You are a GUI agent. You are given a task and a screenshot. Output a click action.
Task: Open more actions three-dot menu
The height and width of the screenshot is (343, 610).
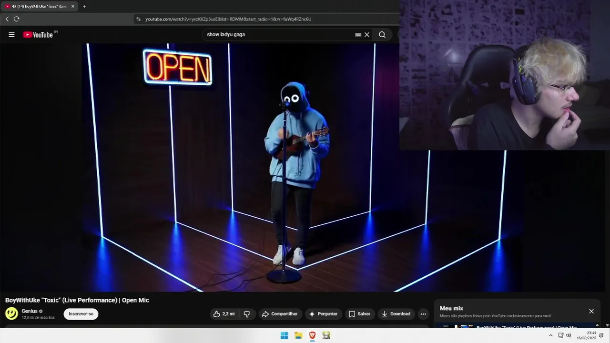pos(423,314)
